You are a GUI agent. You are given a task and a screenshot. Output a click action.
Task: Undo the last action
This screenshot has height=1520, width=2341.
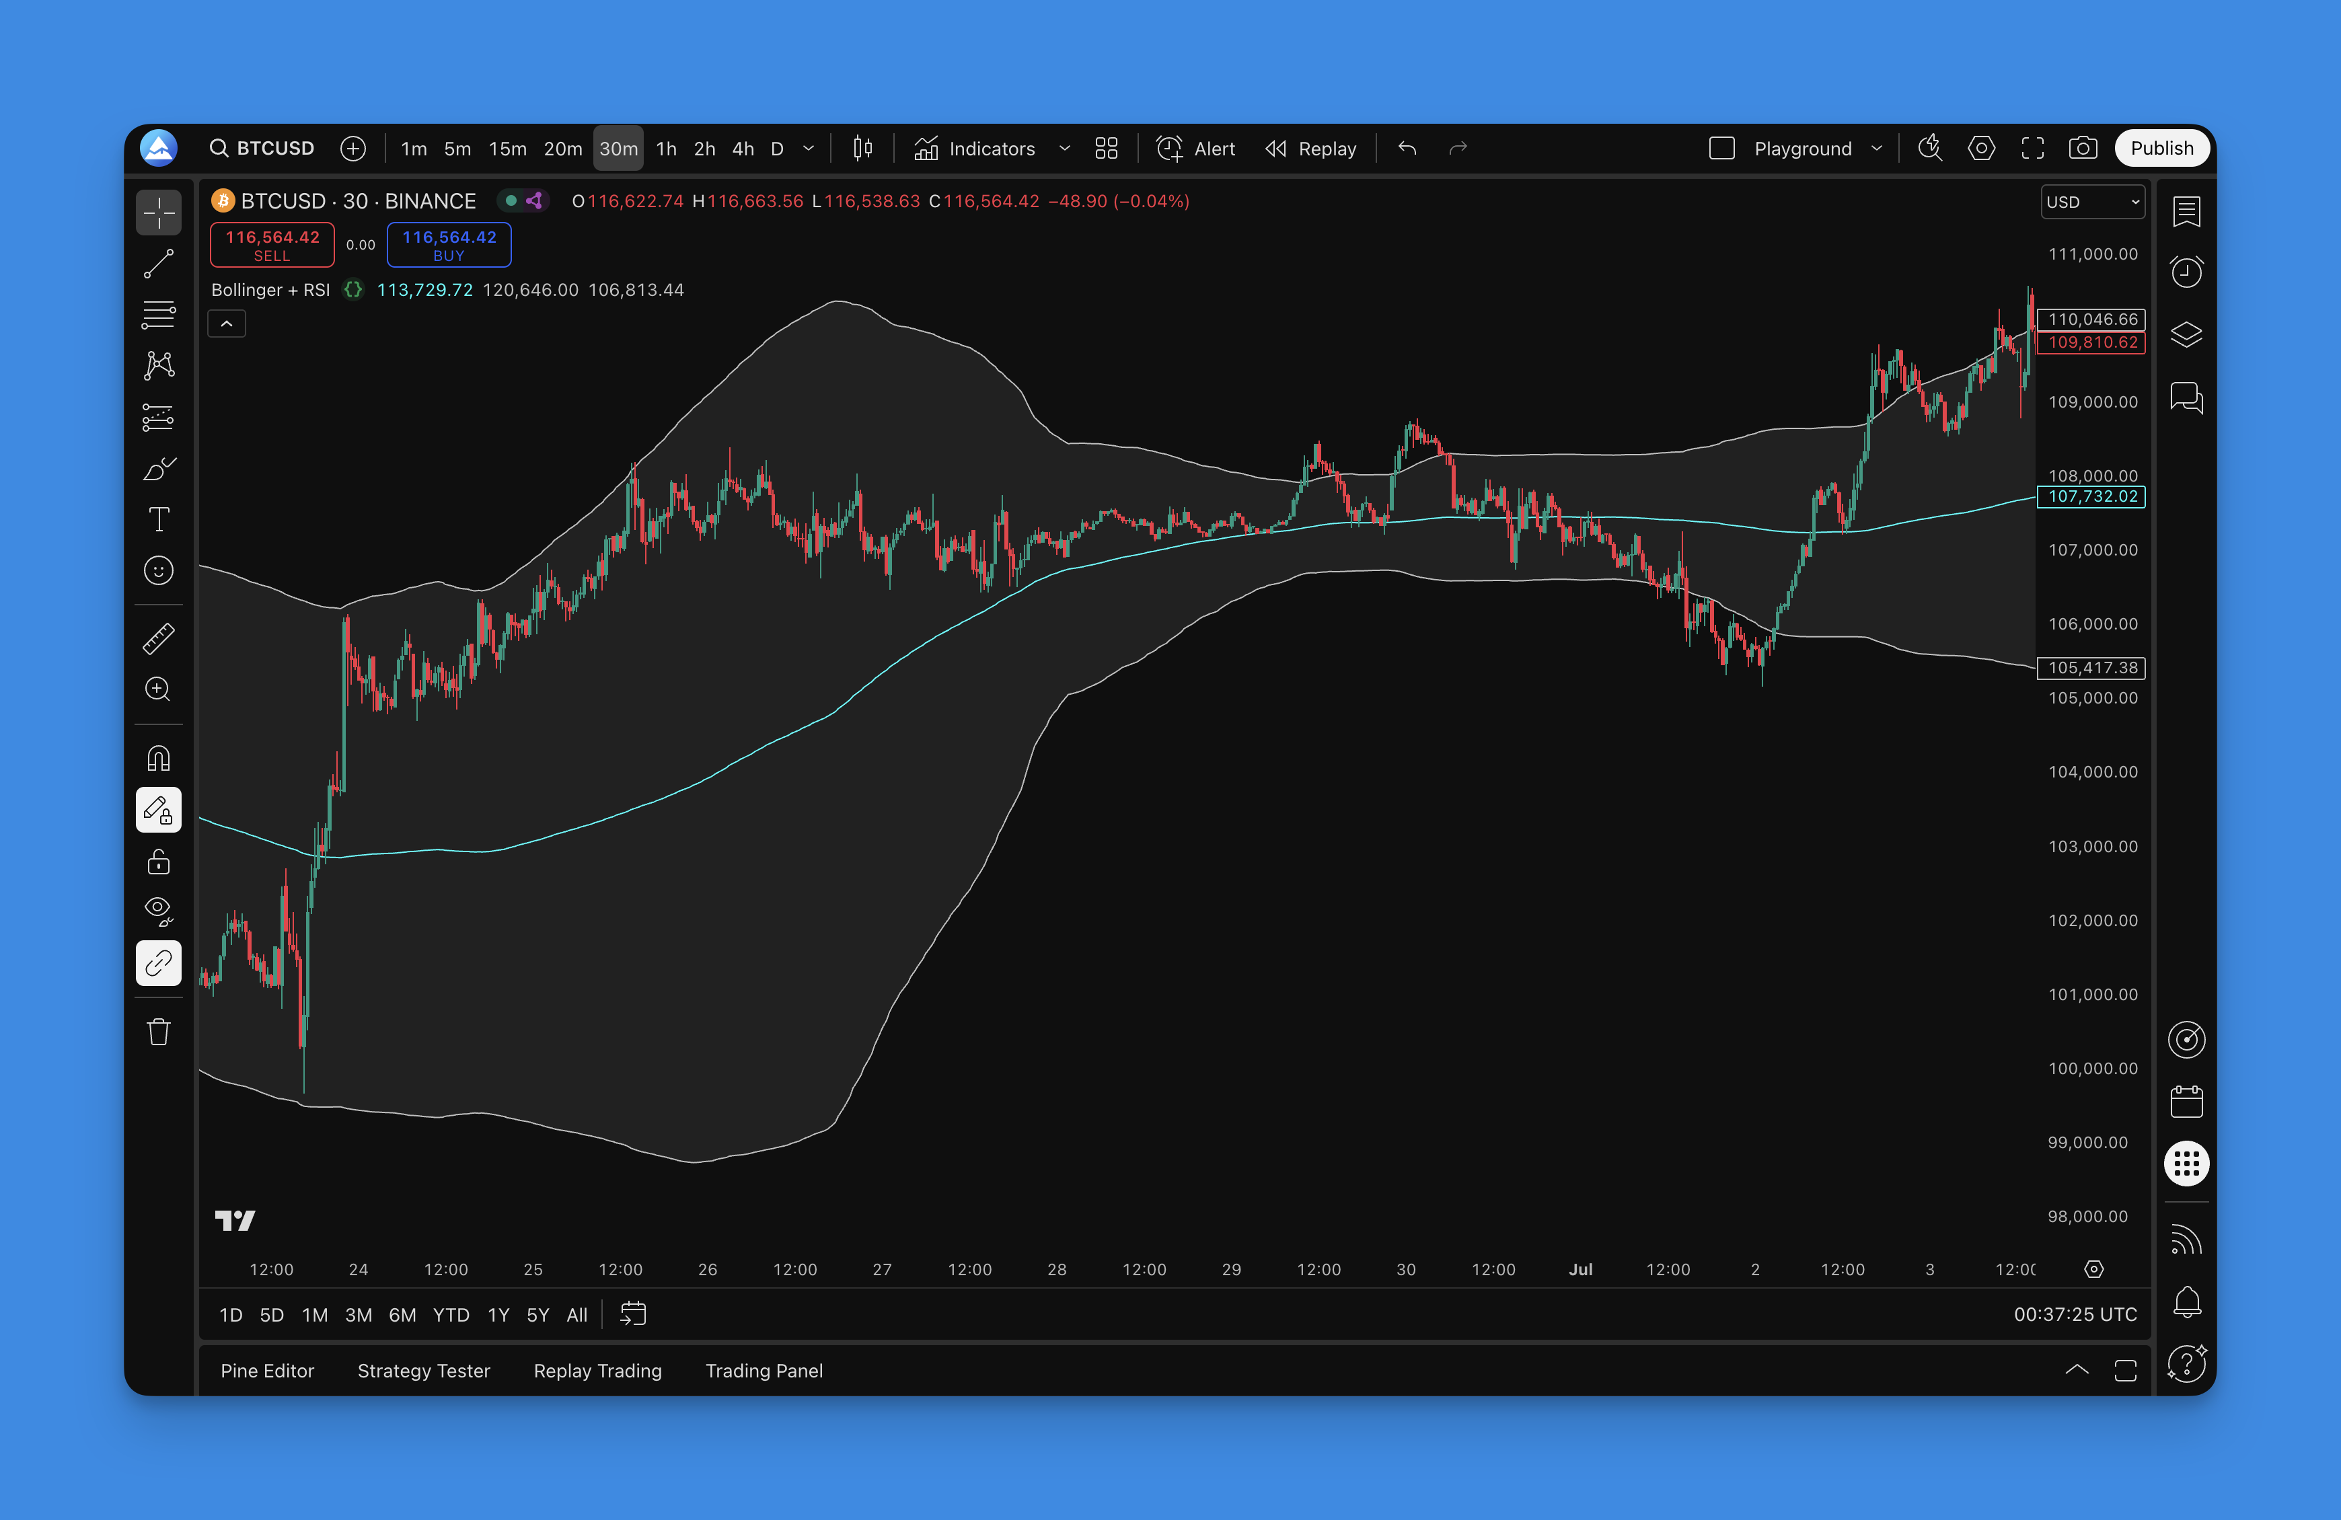(1407, 149)
